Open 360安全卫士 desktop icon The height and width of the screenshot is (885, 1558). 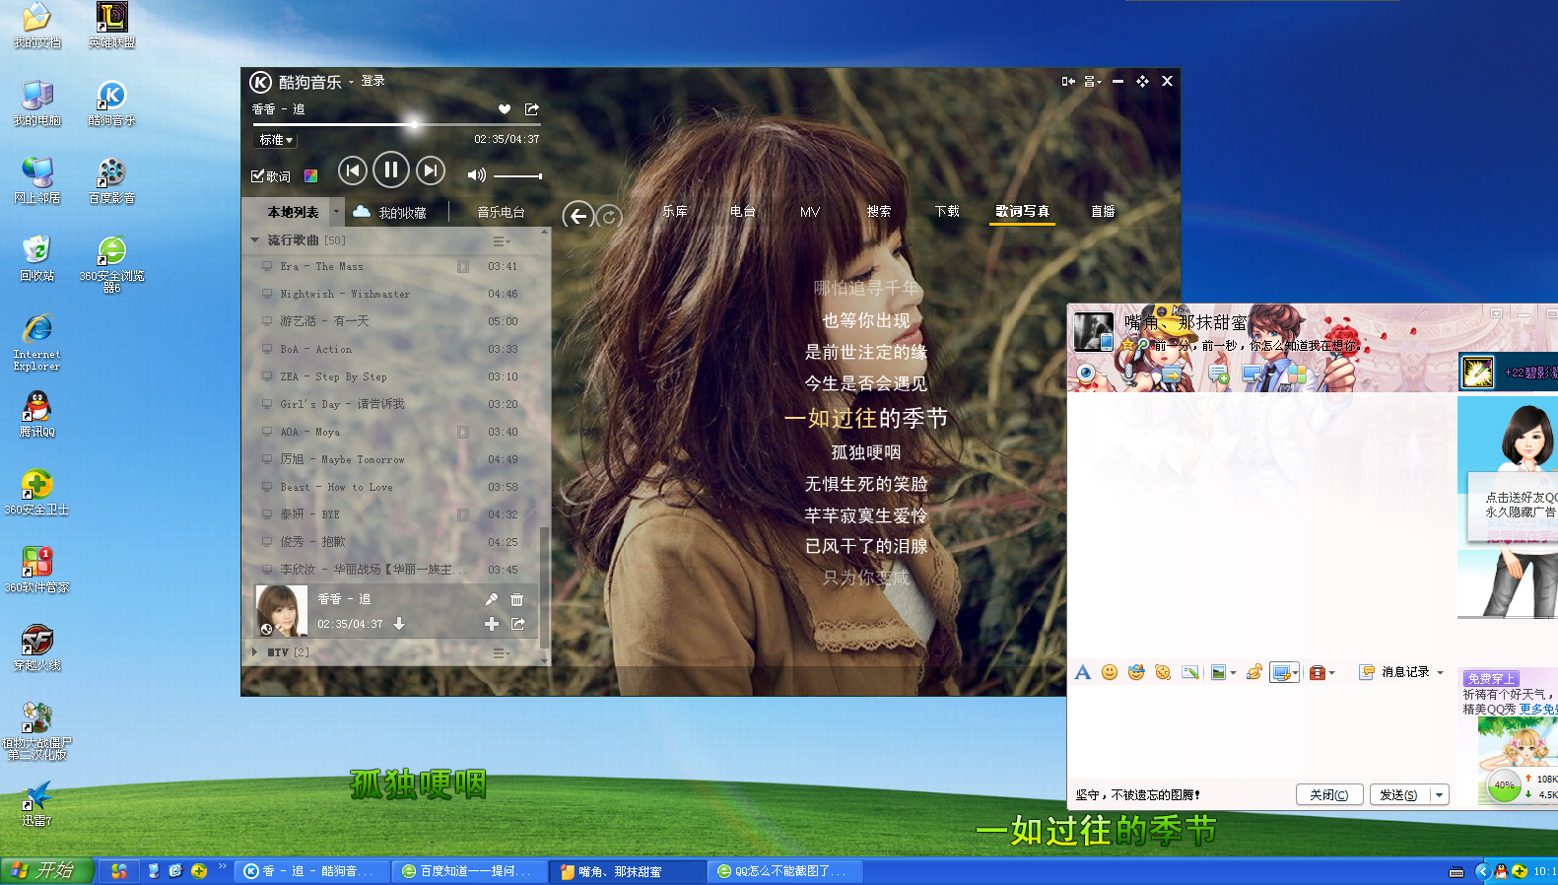click(37, 492)
